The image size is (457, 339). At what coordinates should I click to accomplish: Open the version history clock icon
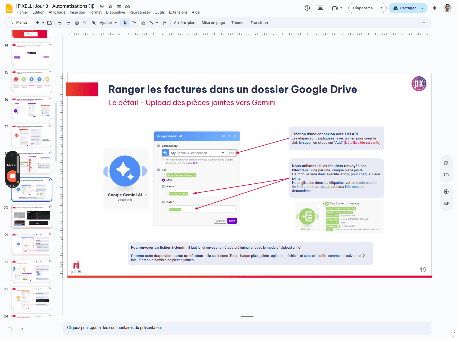pyautogui.click(x=307, y=8)
